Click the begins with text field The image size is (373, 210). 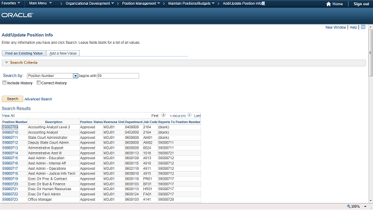click(118, 76)
